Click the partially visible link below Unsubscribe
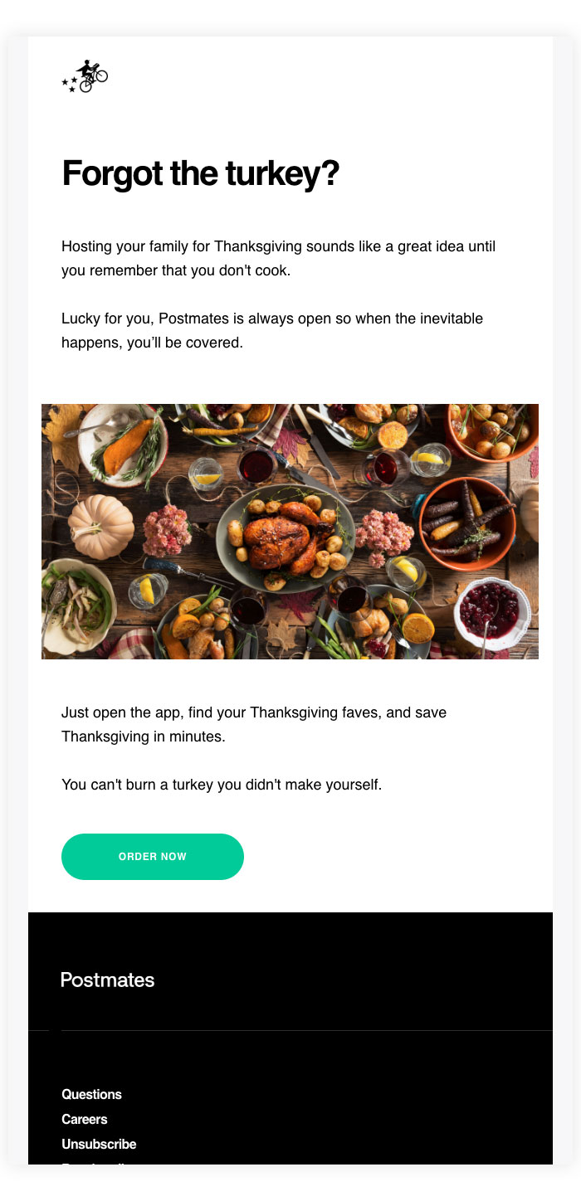Viewport: 581px width, 1201px height. [91, 1165]
